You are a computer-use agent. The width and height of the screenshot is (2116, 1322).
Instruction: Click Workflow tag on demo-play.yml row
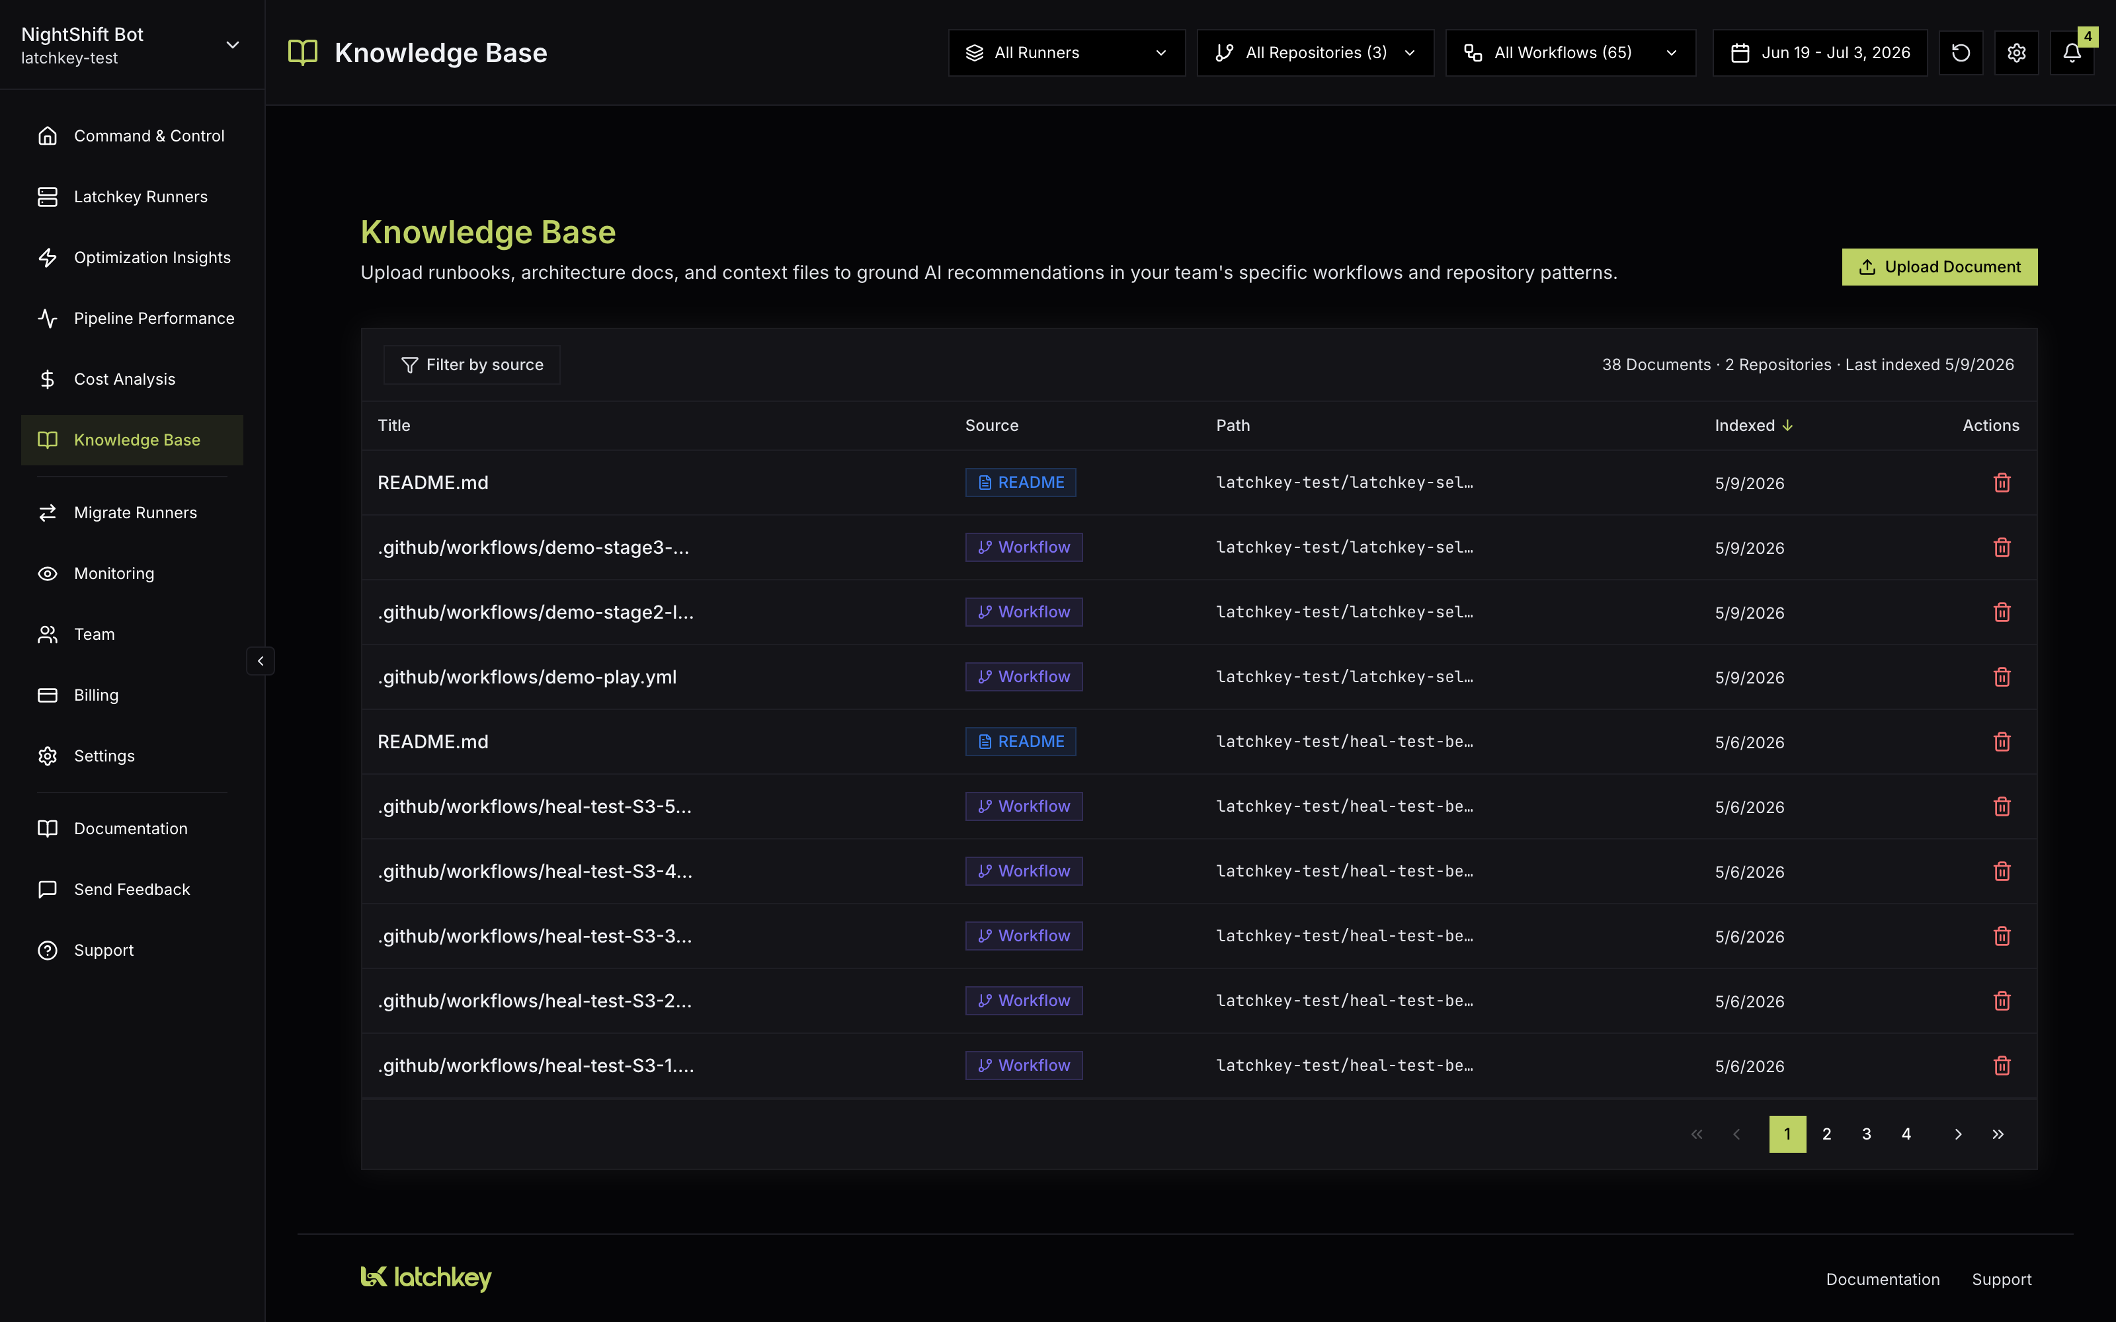[1024, 677]
